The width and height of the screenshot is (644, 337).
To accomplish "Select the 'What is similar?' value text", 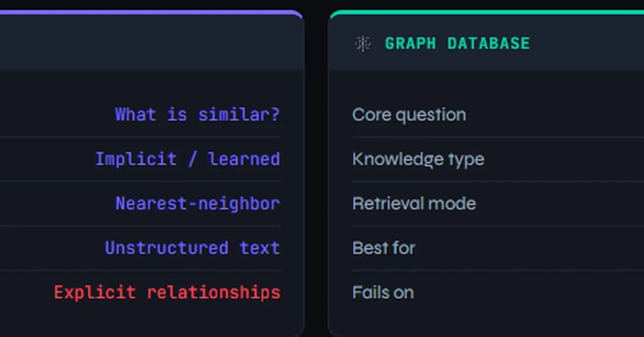I will (x=196, y=114).
